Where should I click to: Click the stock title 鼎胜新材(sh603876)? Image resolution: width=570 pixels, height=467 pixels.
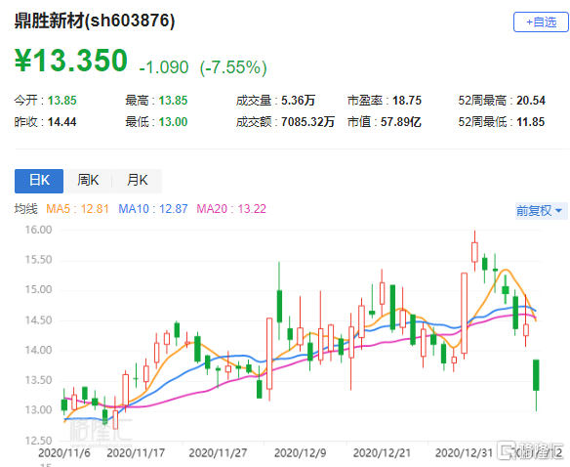click(x=95, y=21)
